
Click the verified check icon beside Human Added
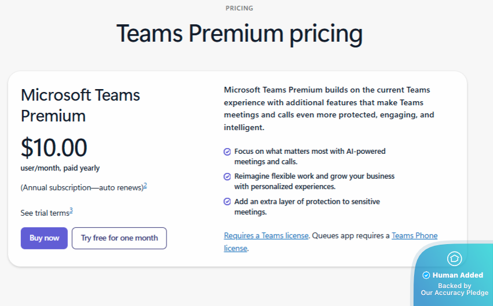click(426, 275)
